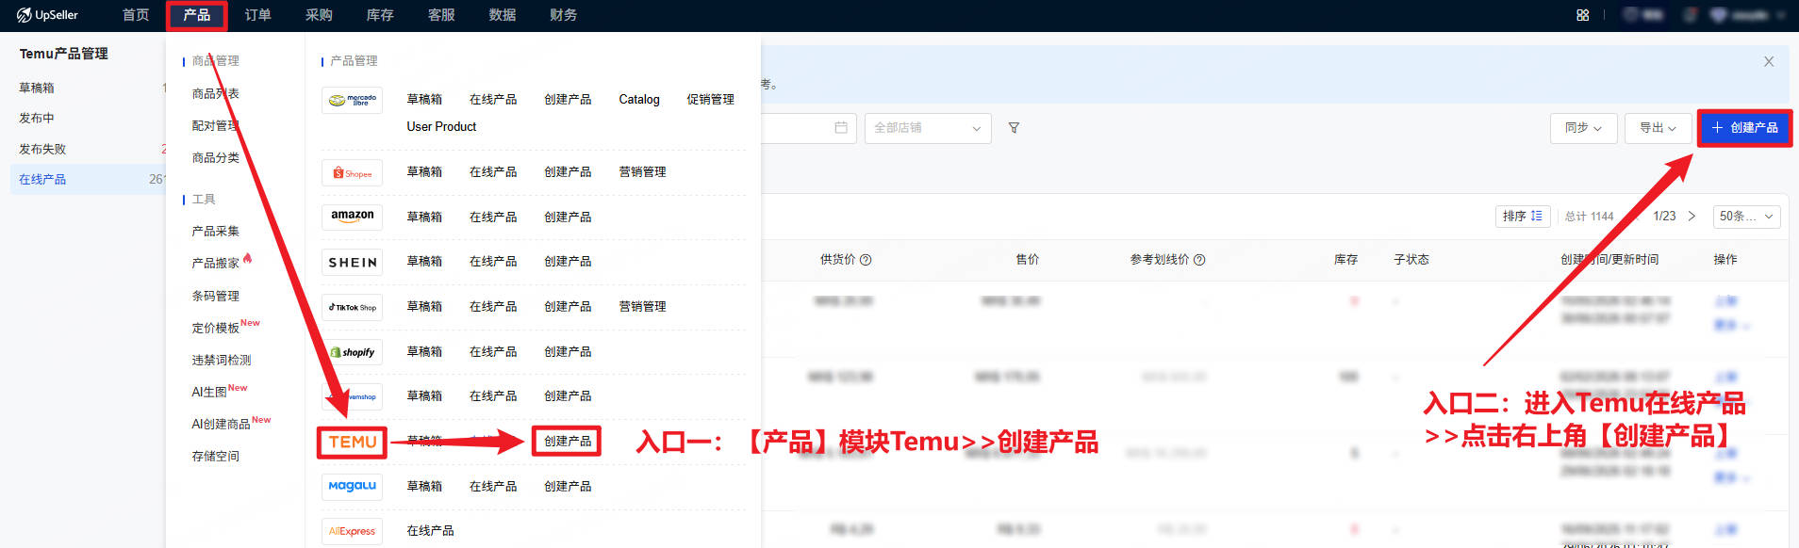Open the 库存 top menu
Viewport: 1799px width, 548px height.
pos(380,15)
